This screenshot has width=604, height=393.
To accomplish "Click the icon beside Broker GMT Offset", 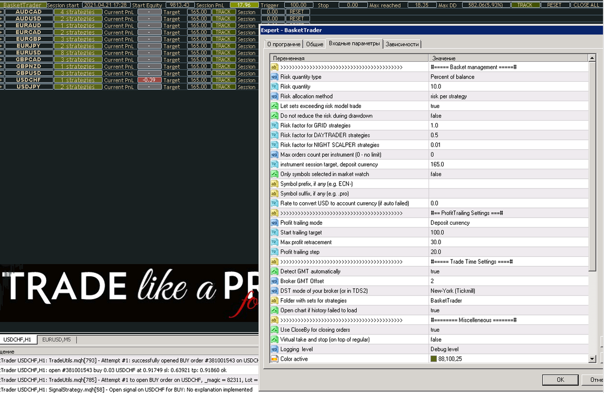I will 274,281.
